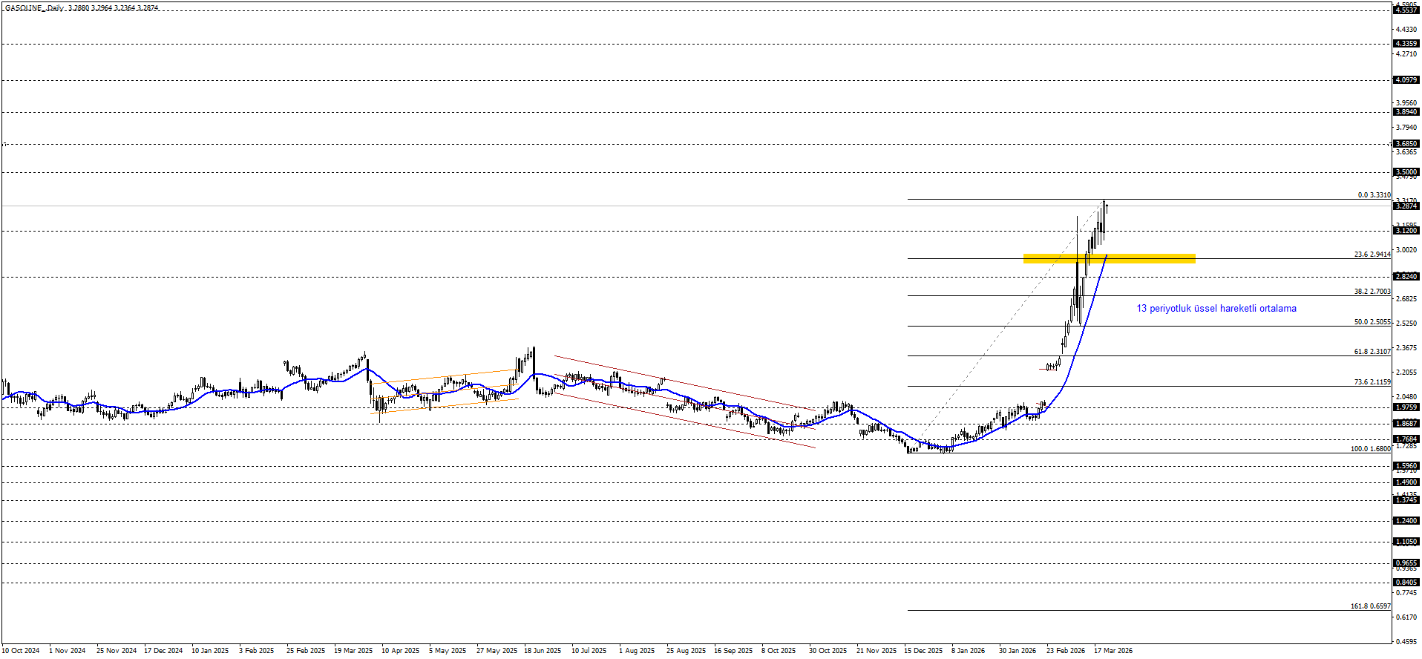Image resolution: width=1422 pixels, height=659 pixels.
Task: Click the Fibonacci 0.0 3.3310 top label
Action: pyautogui.click(x=1374, y=195)
